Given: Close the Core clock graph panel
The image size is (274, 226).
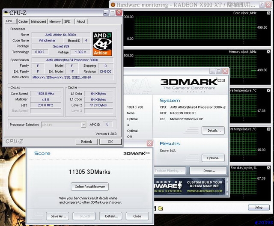Looking at the screenshot, I should (x=268, y=13).
